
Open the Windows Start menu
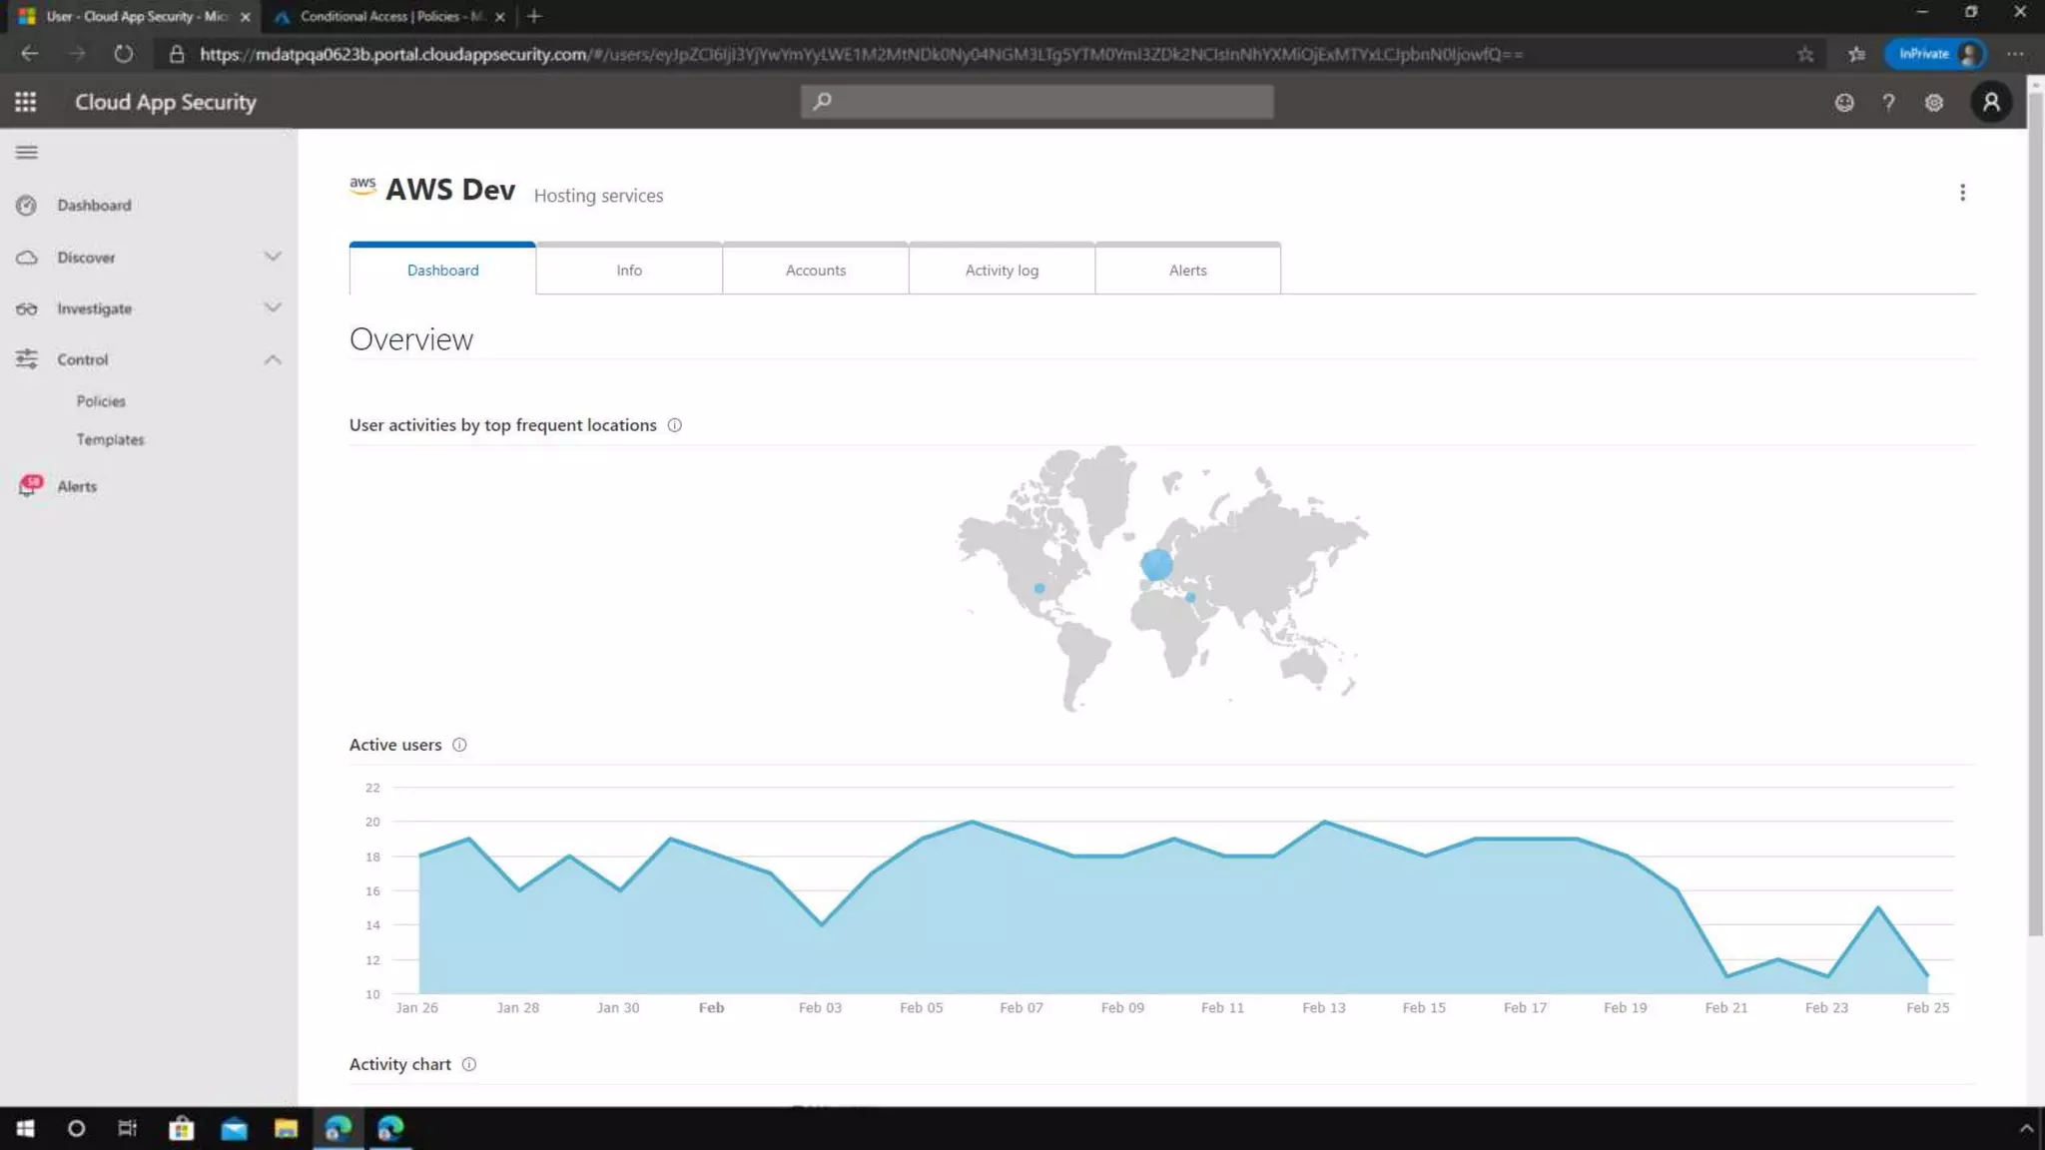[25, 1129]
